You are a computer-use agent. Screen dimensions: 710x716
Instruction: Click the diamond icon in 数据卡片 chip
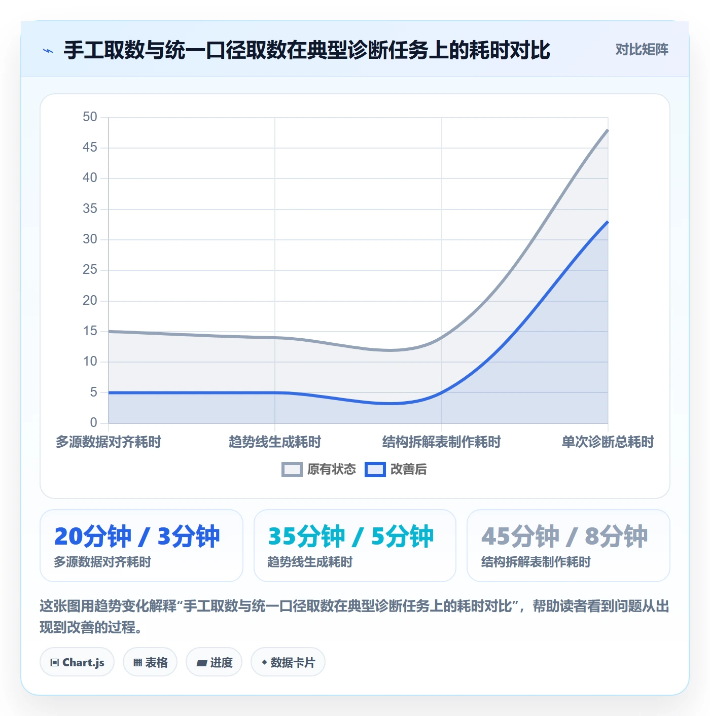264,662
